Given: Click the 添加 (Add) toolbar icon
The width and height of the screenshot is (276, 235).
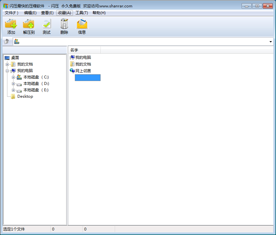Looking at the screenshot, I should [x=11, y=24].
